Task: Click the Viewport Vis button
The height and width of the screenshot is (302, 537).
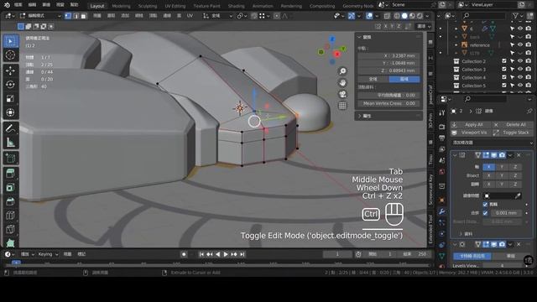Action: (471, 133)
